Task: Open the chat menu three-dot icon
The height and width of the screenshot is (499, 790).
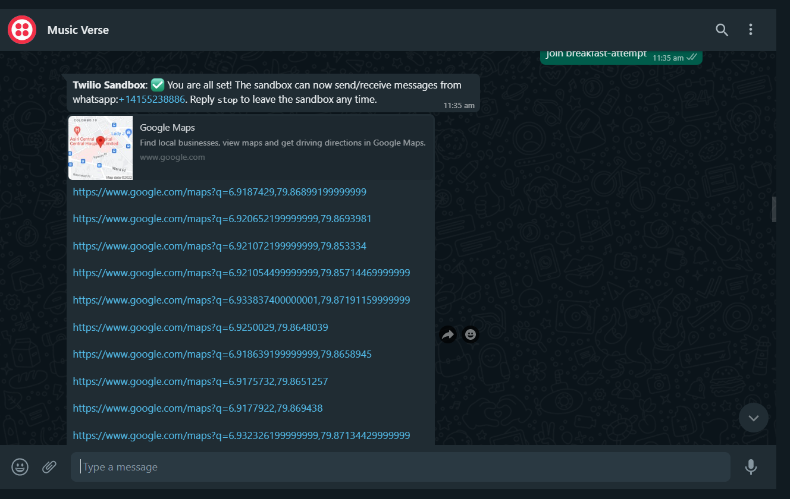Action: pos(751,30)
